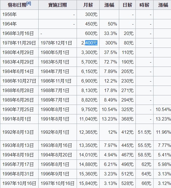Viewport: 171px width, 188px height.
Task: Click the 1997年10月16日 announcement date cell
Action: click(19, 183)
